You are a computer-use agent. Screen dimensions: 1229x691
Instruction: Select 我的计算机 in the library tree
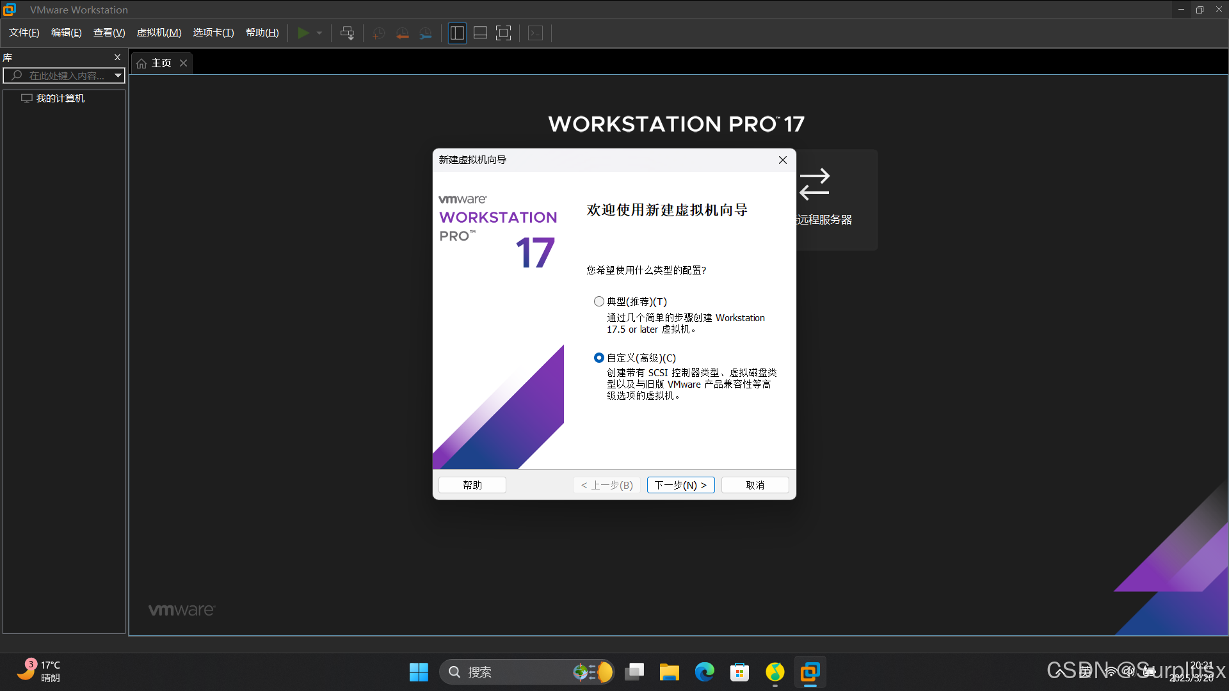coord(60,98)
